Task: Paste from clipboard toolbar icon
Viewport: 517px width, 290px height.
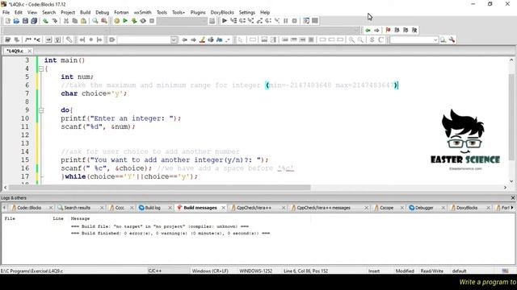Action: click(84, 21)
